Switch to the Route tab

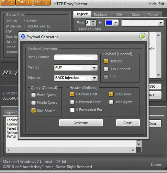(x=153, y=15)
